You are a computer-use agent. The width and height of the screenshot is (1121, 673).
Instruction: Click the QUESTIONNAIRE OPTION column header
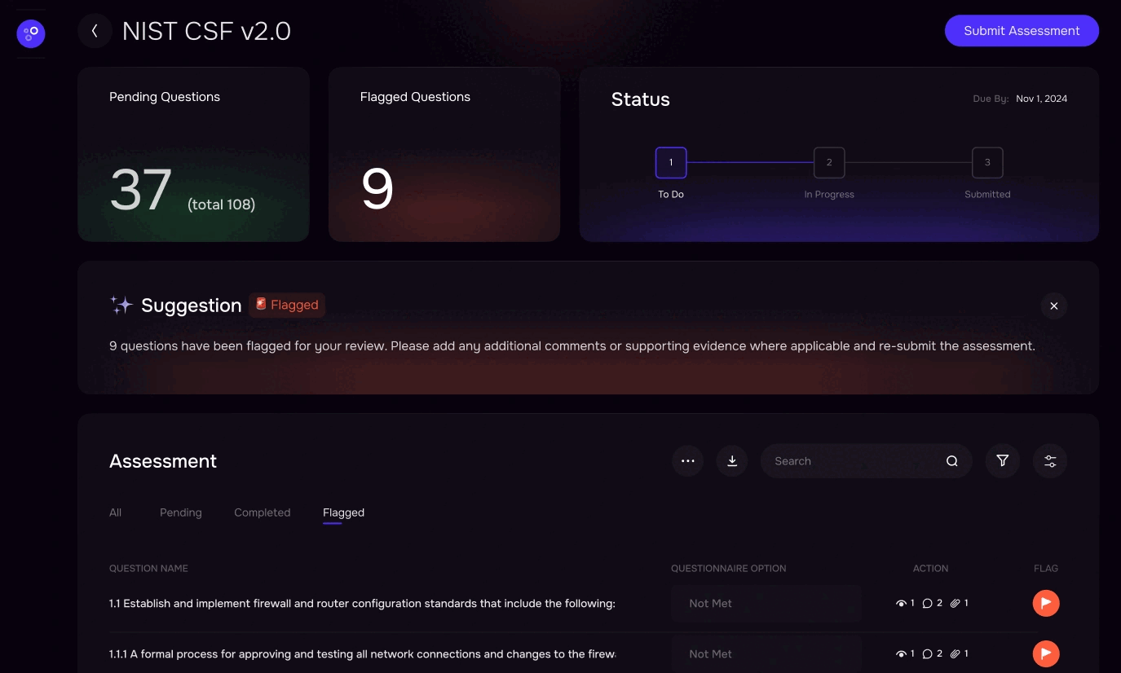729,569
